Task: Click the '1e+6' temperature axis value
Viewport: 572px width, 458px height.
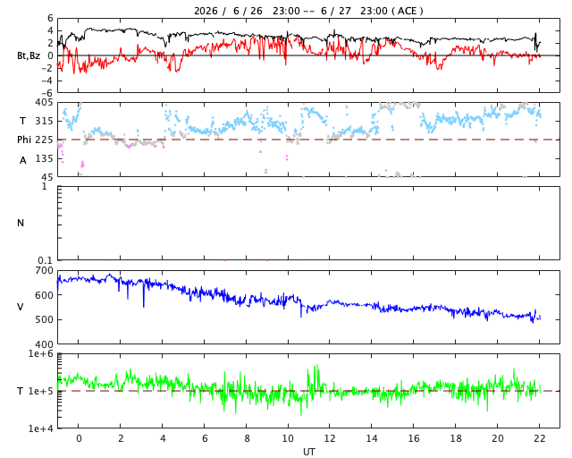Action: [41, 354]
